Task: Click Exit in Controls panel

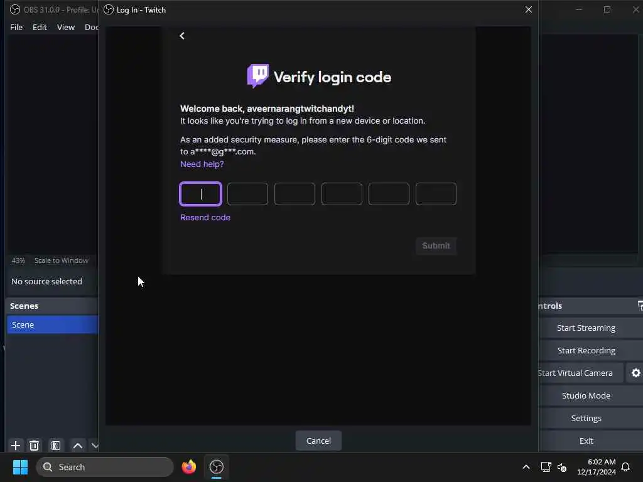Action: (586, 441)
